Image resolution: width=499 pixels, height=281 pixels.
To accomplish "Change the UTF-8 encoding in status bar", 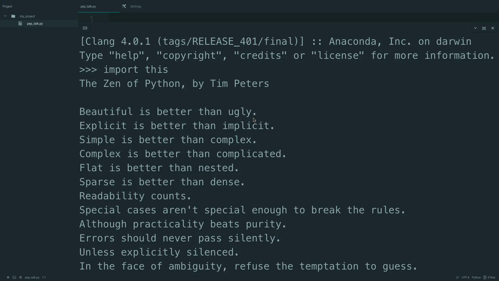I will 465,277.
